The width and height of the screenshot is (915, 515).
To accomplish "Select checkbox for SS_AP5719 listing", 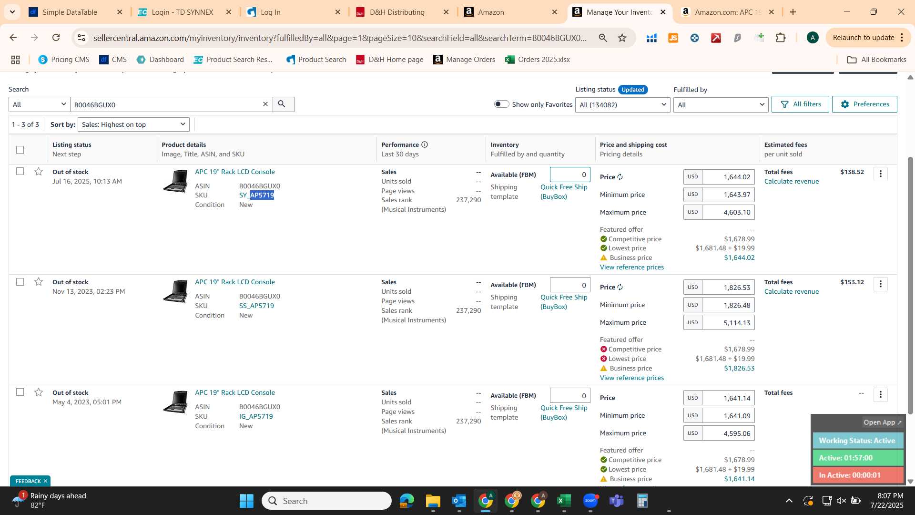I will point(20,282).
